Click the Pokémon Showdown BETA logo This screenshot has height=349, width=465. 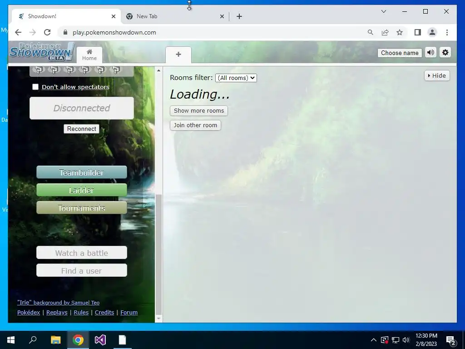42,52
